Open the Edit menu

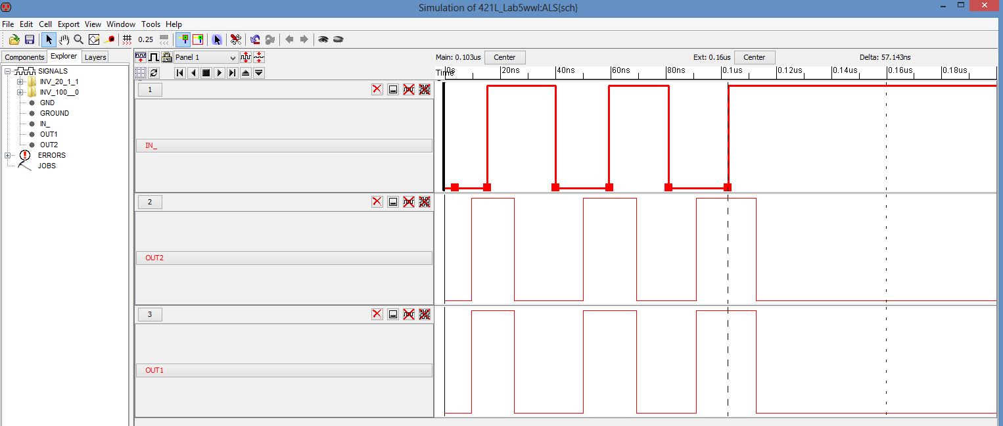(26, 24)
